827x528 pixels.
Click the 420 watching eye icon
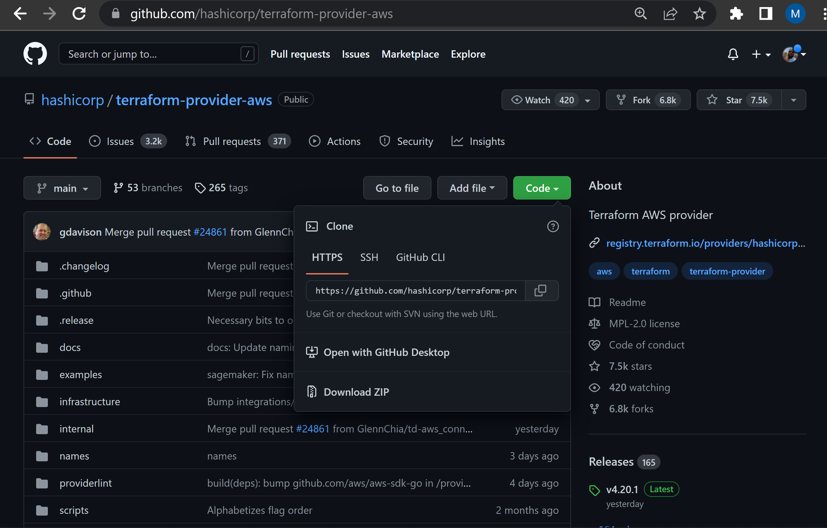594,387
